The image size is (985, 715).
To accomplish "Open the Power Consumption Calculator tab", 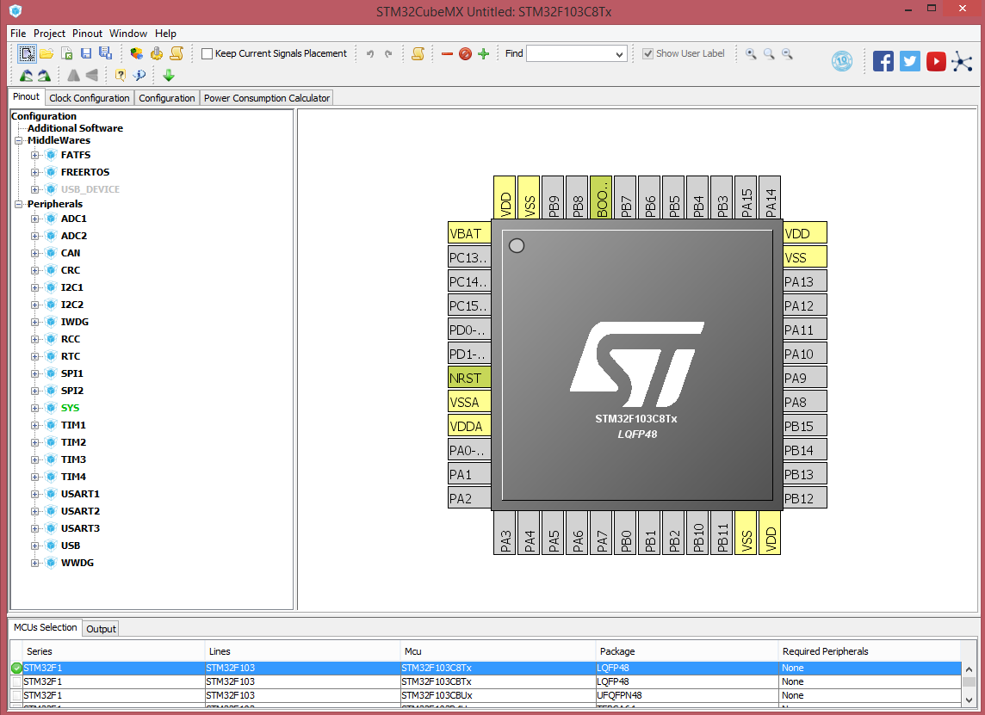I will click(x=266, y=98).
